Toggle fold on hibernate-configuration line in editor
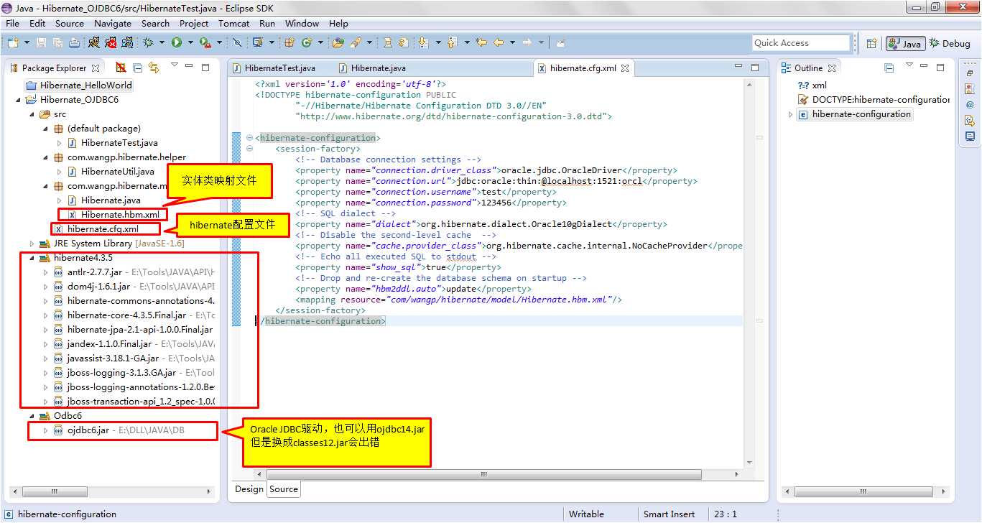This screenshot has height=523, width=982. click(249, 138)
